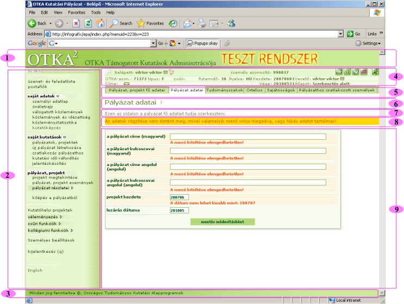Switch to the Sajátosságok tab
Screen dimensions: 404x304
click(281, 90)
